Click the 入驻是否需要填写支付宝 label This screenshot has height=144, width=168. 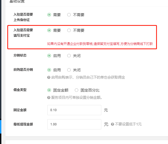[23, 33]
